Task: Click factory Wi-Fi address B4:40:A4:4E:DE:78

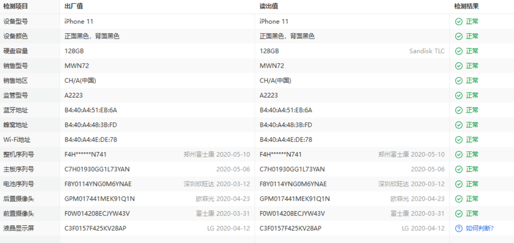Action: point(90,140)
